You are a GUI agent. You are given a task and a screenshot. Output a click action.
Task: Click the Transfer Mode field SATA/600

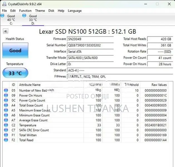coord(90,58)
